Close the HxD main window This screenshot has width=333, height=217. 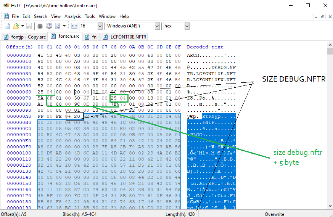click(325, 5)
